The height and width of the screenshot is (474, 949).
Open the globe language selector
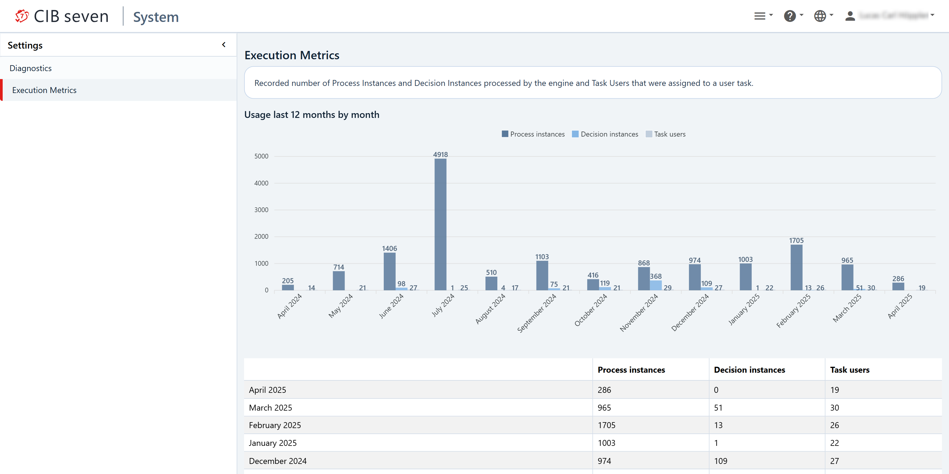point(820,16)
